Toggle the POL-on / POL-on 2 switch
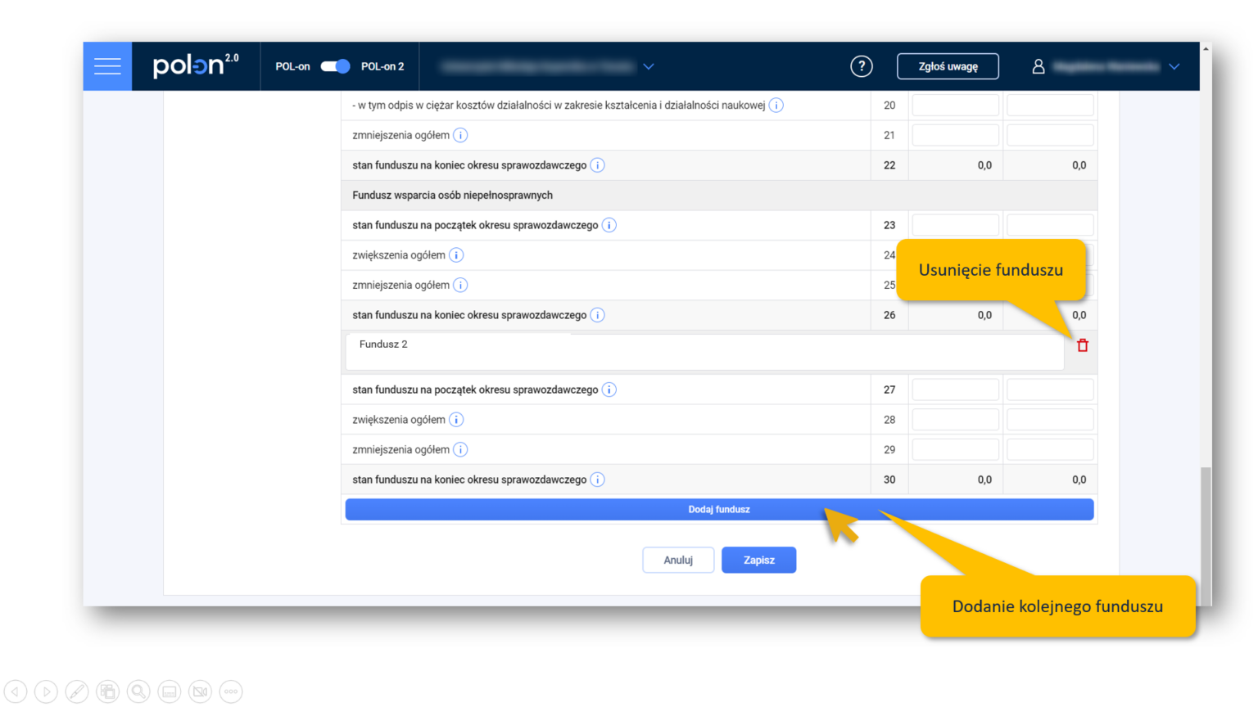Viewport: 1258px width, 707px height. click(x=335, y=66)
